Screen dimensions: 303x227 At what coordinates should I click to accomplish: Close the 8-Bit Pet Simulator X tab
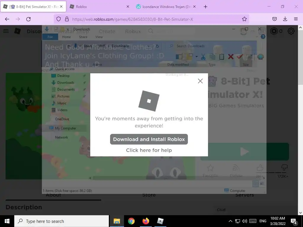pos(61,7)
